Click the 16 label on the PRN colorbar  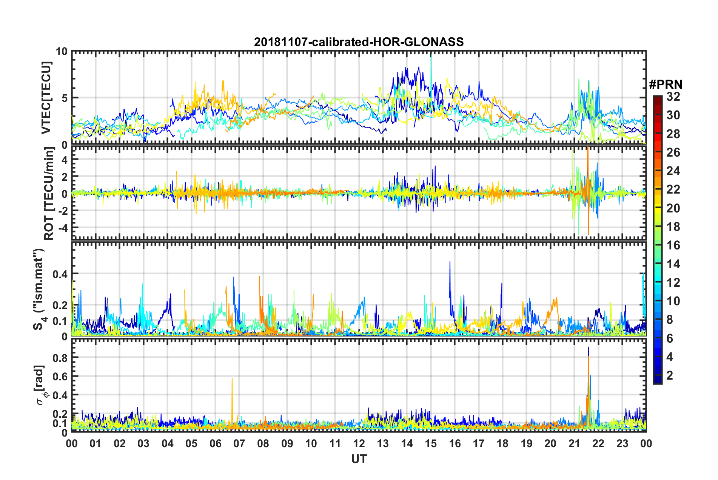coord(673,245)
